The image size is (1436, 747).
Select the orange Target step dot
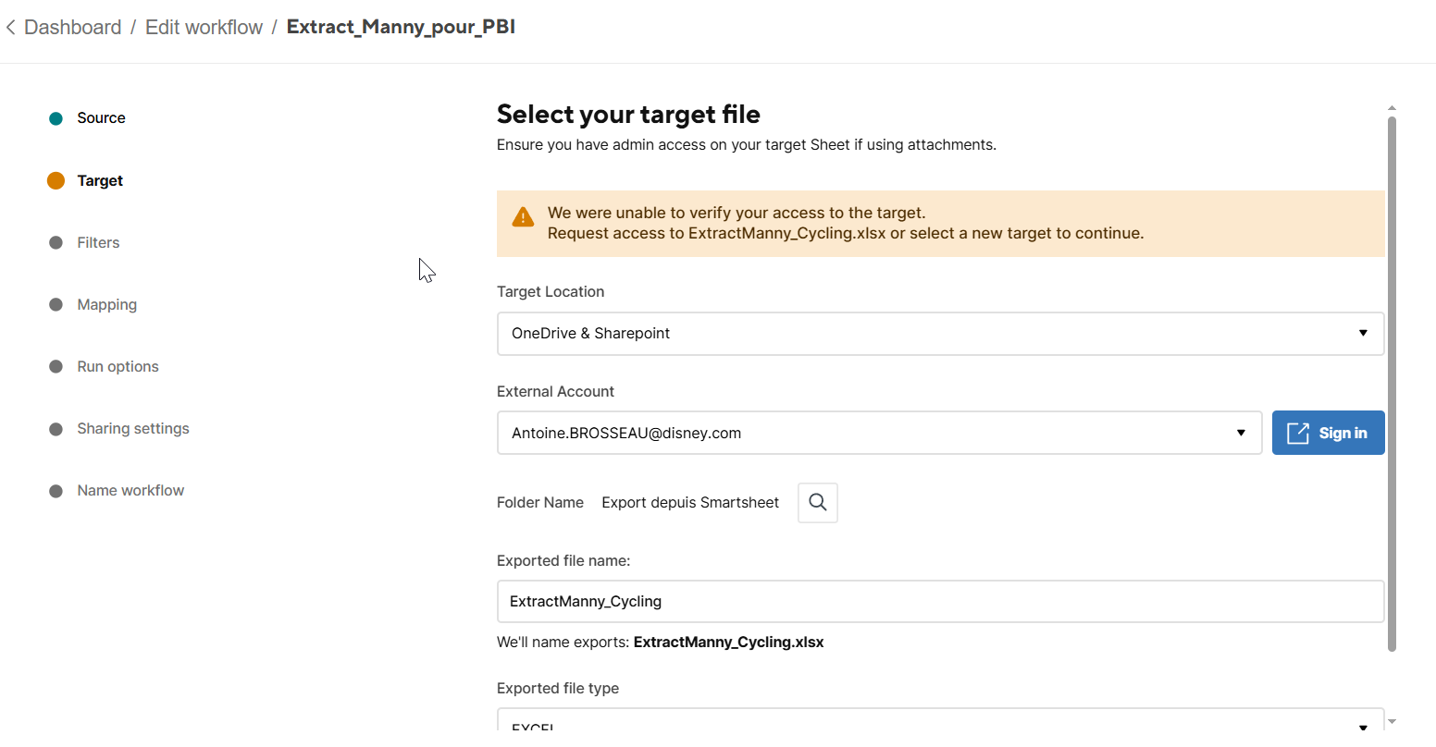pos(56,180)
